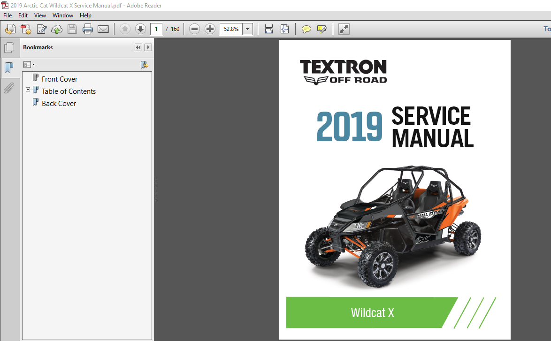Image resolution: width=551 pixels, height=341 pixels.
Task: Select the Bookmarks panel sidebar icon
Action: tap(9, 68)
